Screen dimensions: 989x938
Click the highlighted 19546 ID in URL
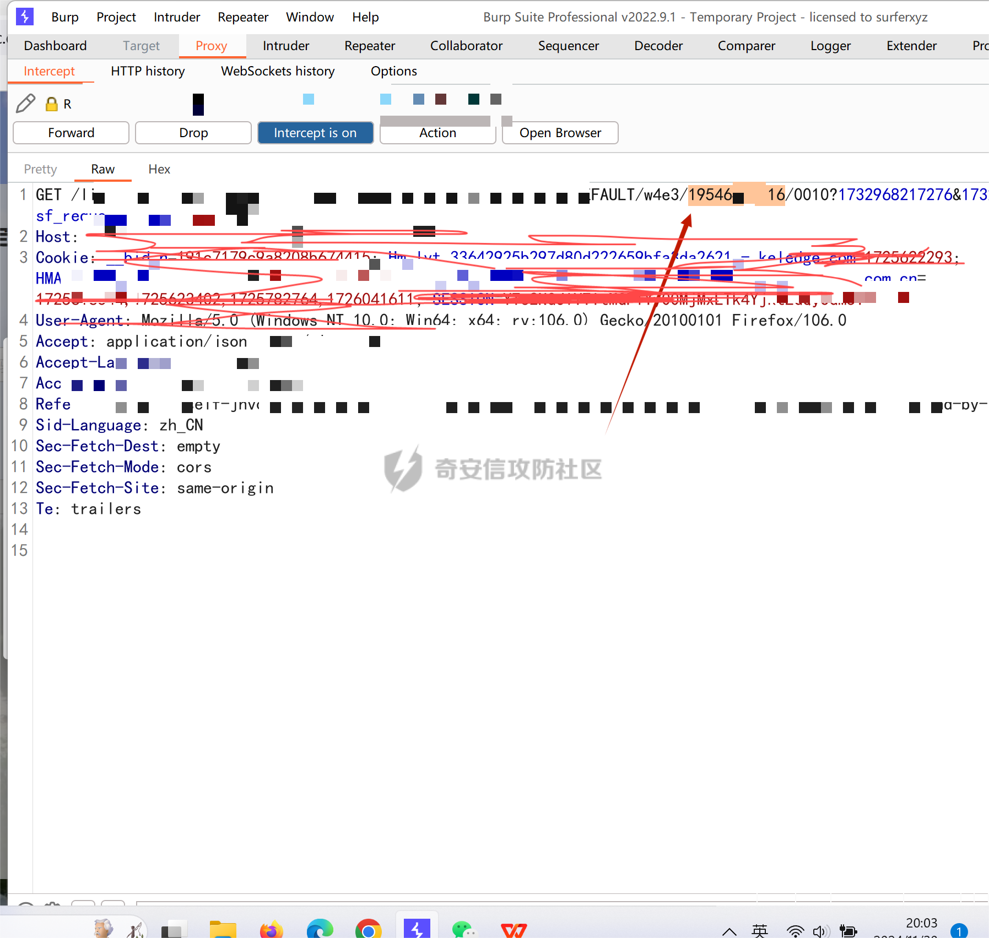pos(737,194)
